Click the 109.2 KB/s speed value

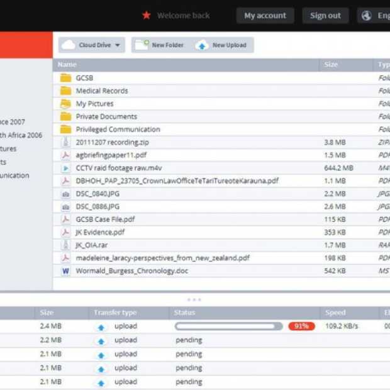(342, 326)
